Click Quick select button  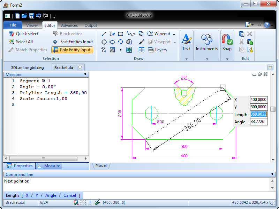click(24, 34)
